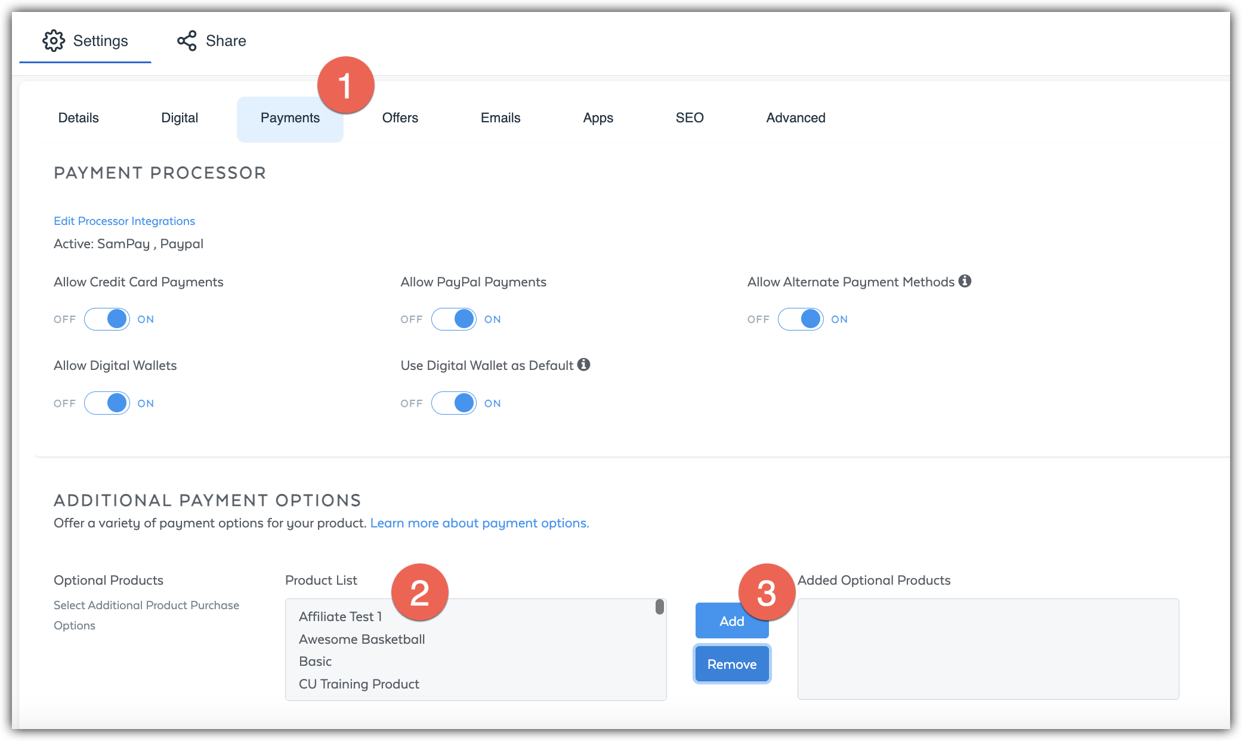
Task: Click Edit Processor Integrations link
Action: pyautogui.click(x=124, y=221)
